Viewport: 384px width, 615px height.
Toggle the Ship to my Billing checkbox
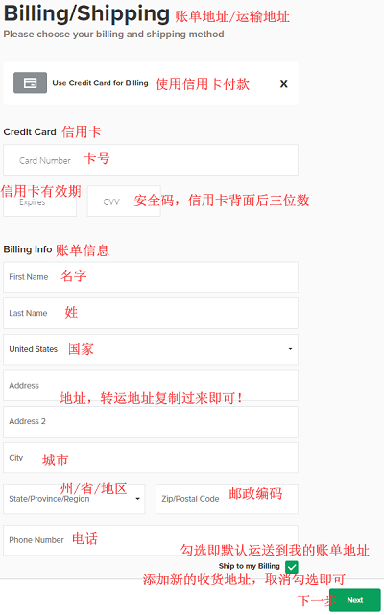pyautogui.click(x=292, y=567)
